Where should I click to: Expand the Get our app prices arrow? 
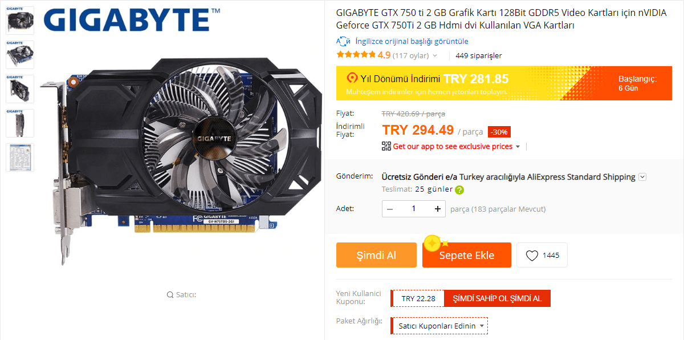pos(518,147)
